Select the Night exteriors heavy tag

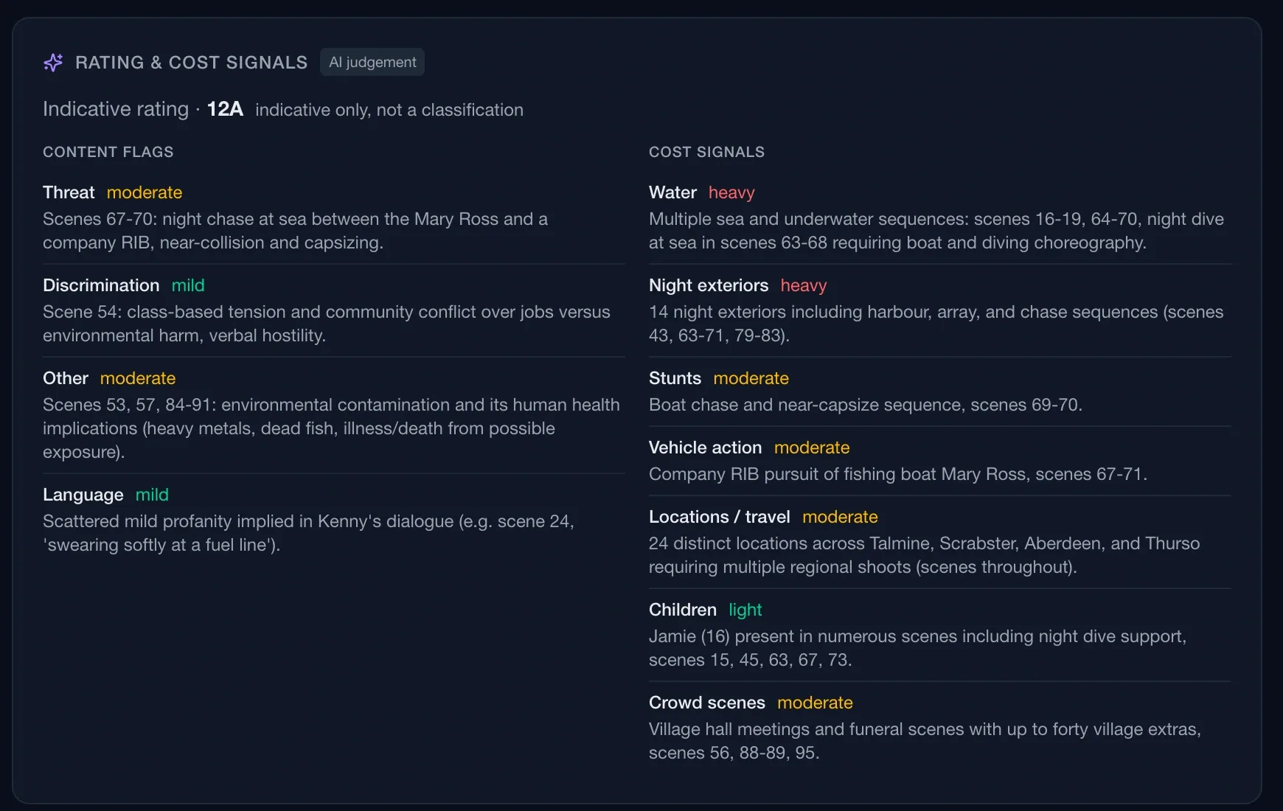click(x=804, y=285)
